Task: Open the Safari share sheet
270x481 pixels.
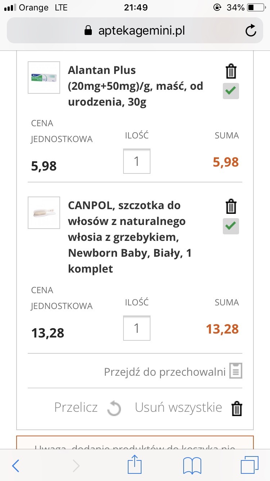Action: (135, 466)
